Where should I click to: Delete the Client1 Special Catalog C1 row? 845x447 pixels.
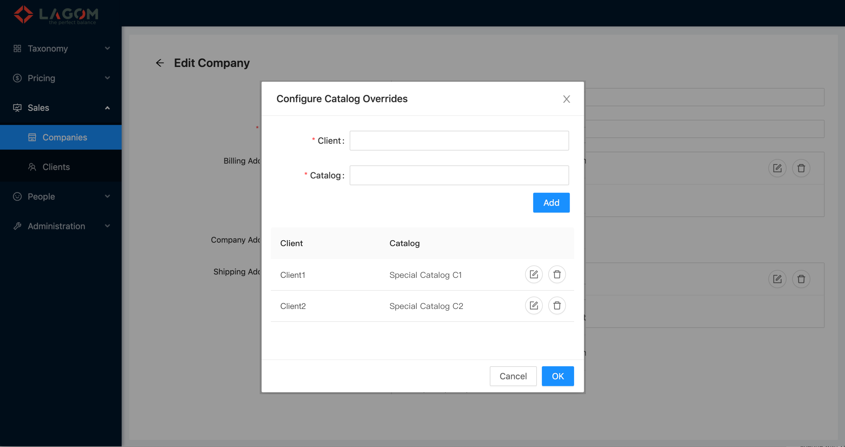[x=557, y=275]
